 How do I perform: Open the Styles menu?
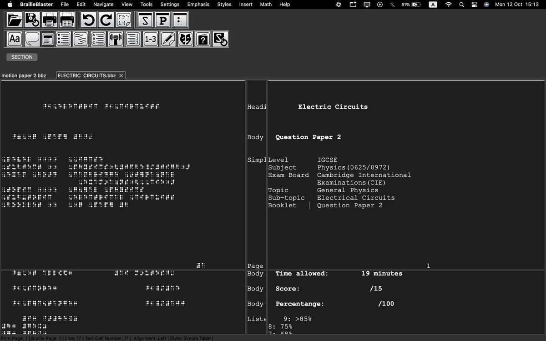(224, 4)
